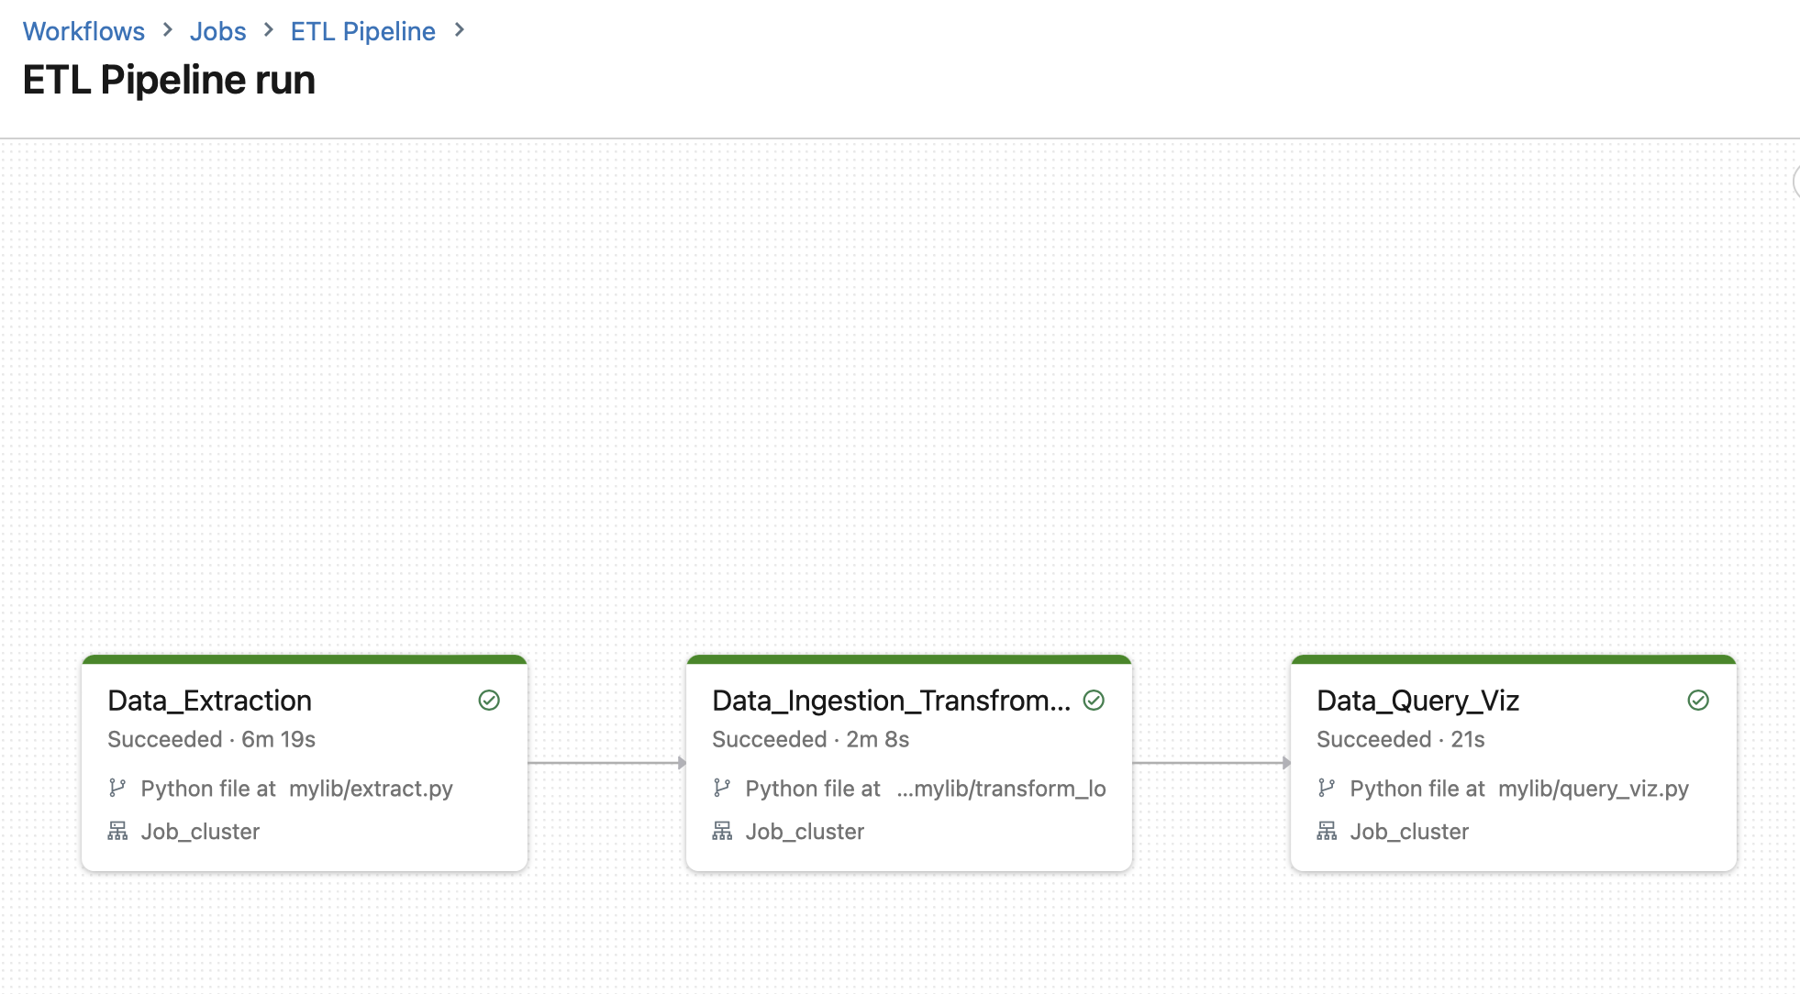
Task: Click the success checkmark on Data_Query_Viz task
Action: 1697,701
